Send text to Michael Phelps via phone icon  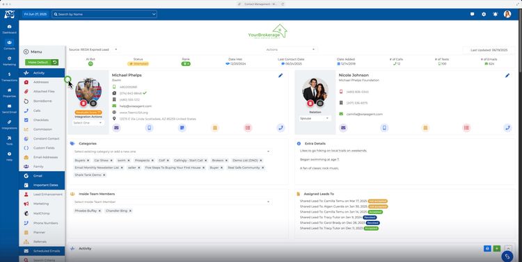pyautogui.click(x=150, y=128)
